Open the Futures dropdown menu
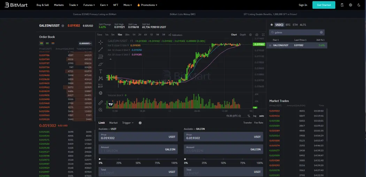The width and height of the screenshot is (366, 177). pos(89,5)
